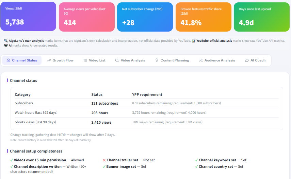Click the Channel description written label
This screenshot has width=291, height=179.
click(x=38, y=166)
